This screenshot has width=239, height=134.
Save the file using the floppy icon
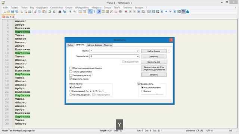point(12,12)
